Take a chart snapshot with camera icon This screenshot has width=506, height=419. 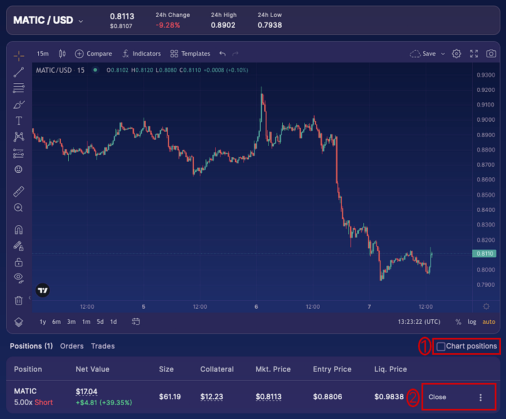click(491, 54)
